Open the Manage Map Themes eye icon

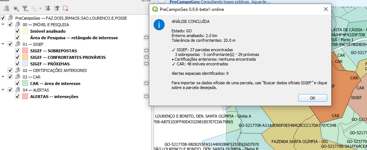(x=16, y=9)
